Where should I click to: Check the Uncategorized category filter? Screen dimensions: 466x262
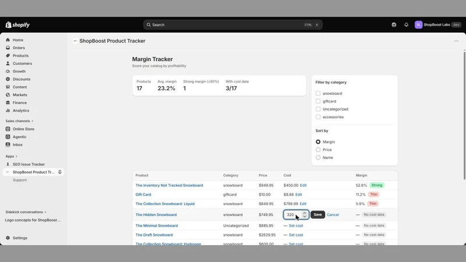pyautogui.click(x=318, y=109)
